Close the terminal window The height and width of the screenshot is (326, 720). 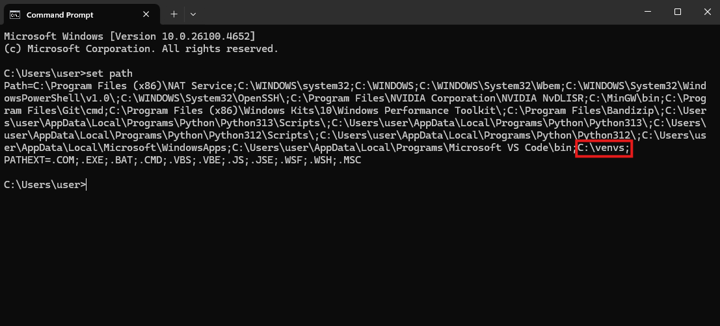pos(707,12)
